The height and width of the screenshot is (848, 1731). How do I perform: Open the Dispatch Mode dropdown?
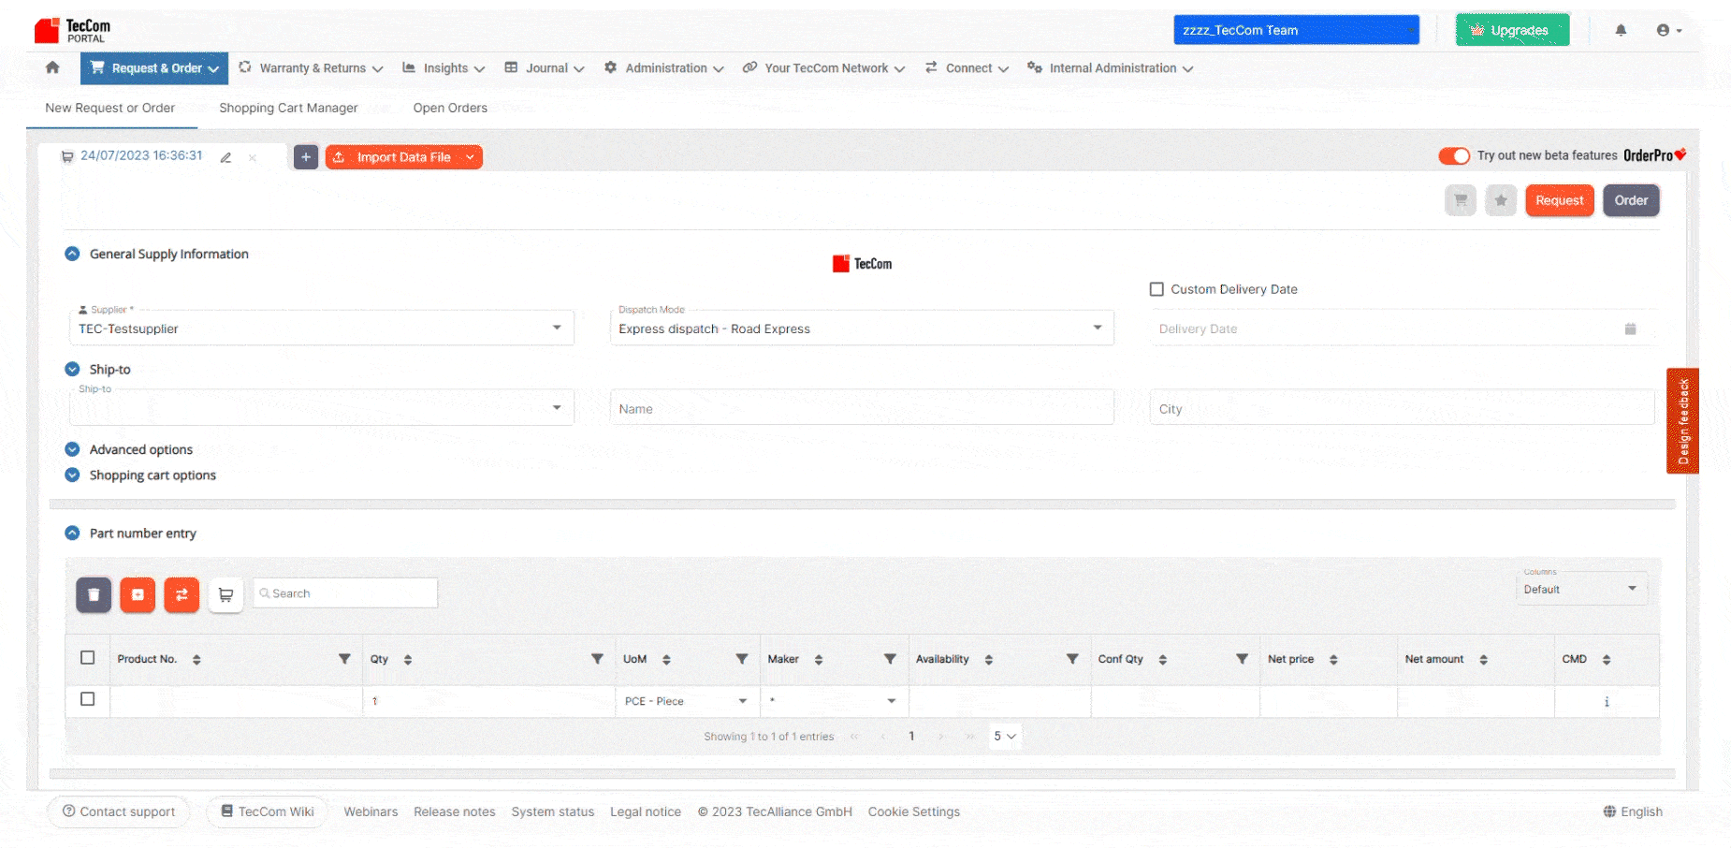861,329
